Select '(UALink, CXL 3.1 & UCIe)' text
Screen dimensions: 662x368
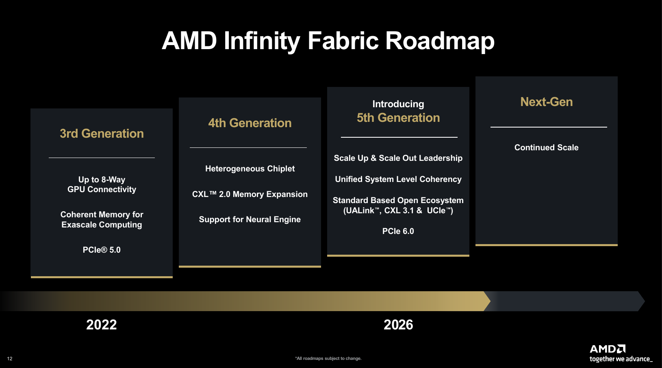pos(398,210)
